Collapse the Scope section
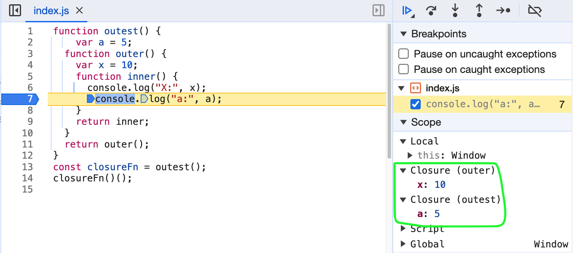 tap(403, 122)
